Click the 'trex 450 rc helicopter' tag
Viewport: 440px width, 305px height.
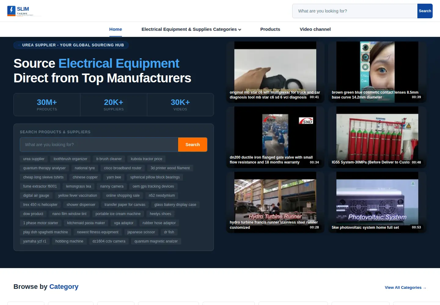40,205
